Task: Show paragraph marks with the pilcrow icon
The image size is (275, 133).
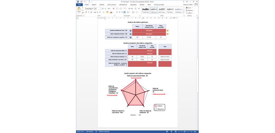Action: pyautogui.click(x=139, y=9)
